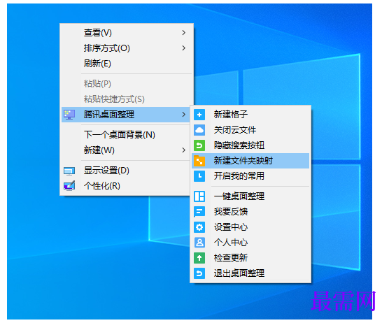Select 关闭云文件 in submenu
The width and height of the screenshot is (389, 323).
click(x=250, y=130)
